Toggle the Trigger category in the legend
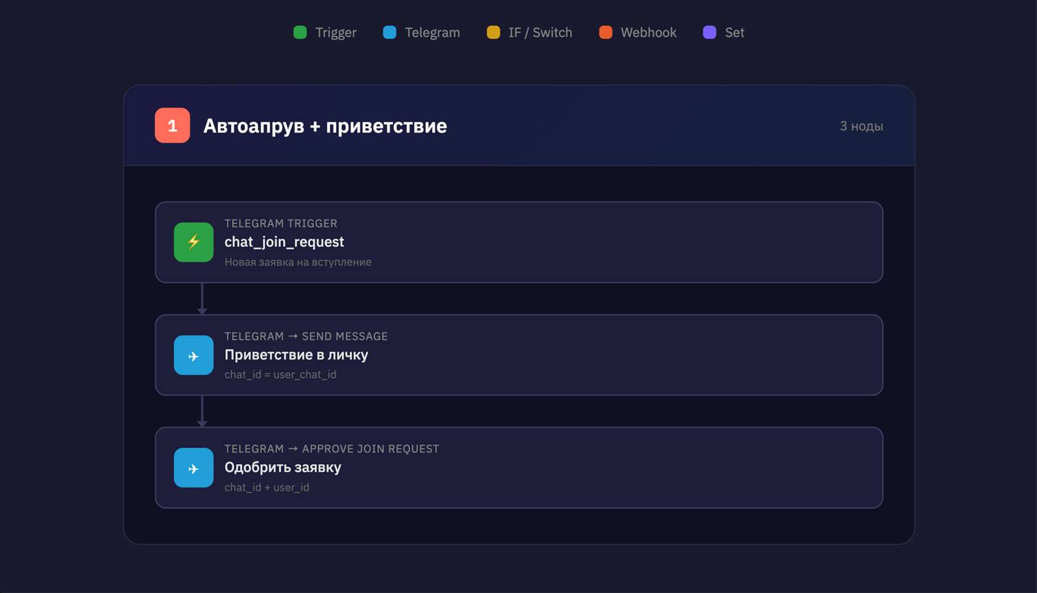 click(324, 32)
